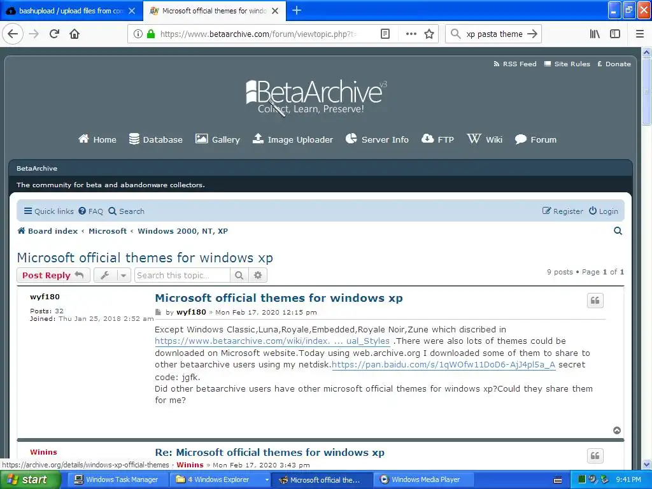Click the Post Reply button

[x=53, y=275]
